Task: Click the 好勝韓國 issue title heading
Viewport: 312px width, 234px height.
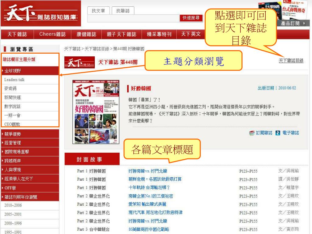Action: pyautogui.click(x=141, y=89)
